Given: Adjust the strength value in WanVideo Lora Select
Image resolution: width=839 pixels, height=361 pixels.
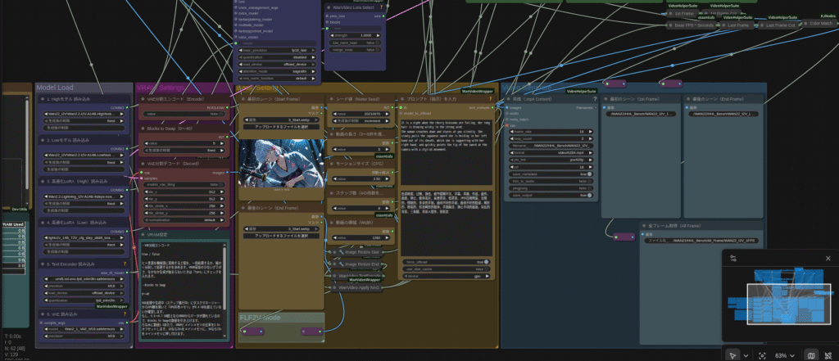Looking at the screenshot, I should pyautogui.click(x=351, y=35).
